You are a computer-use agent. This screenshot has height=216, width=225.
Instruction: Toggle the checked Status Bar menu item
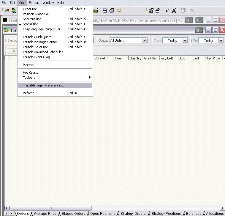(x=30, y=24)
